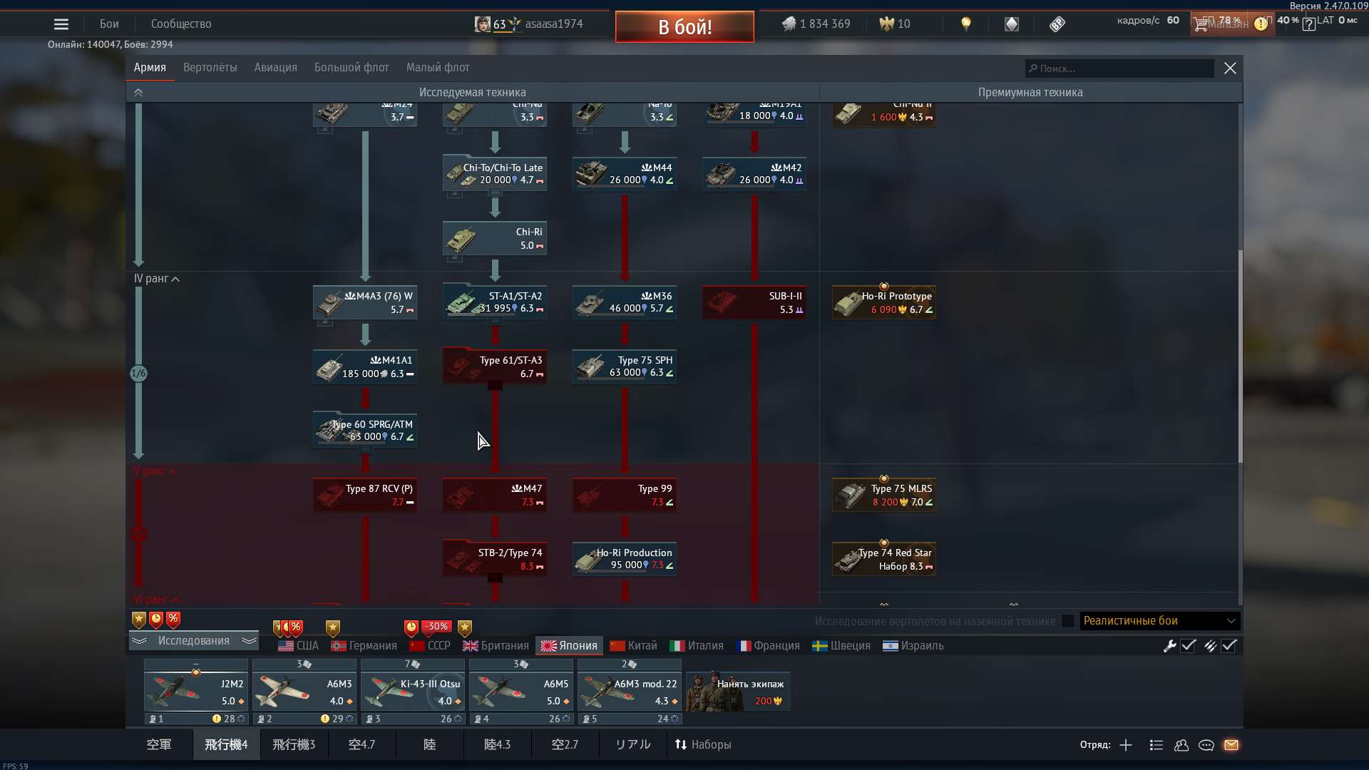This screenshot has width=1369, height=770.
Task: Select the Type 75 MLRS premium card
Action: (884, 495)
